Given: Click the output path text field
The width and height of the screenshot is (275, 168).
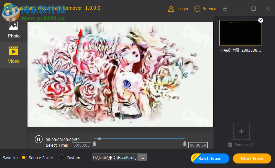Looking at the screenshot, I should 115,157.
